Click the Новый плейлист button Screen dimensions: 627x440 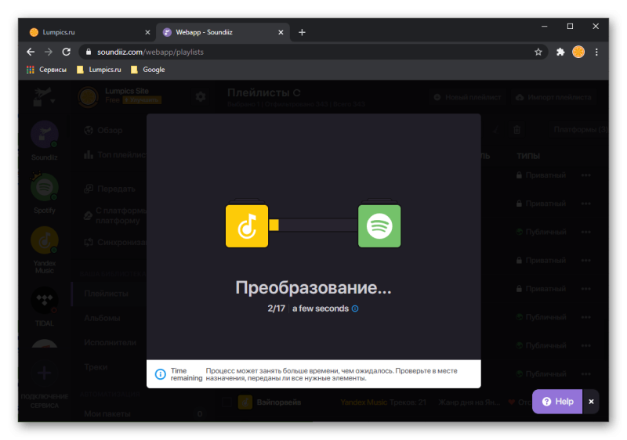coord(468,97)
